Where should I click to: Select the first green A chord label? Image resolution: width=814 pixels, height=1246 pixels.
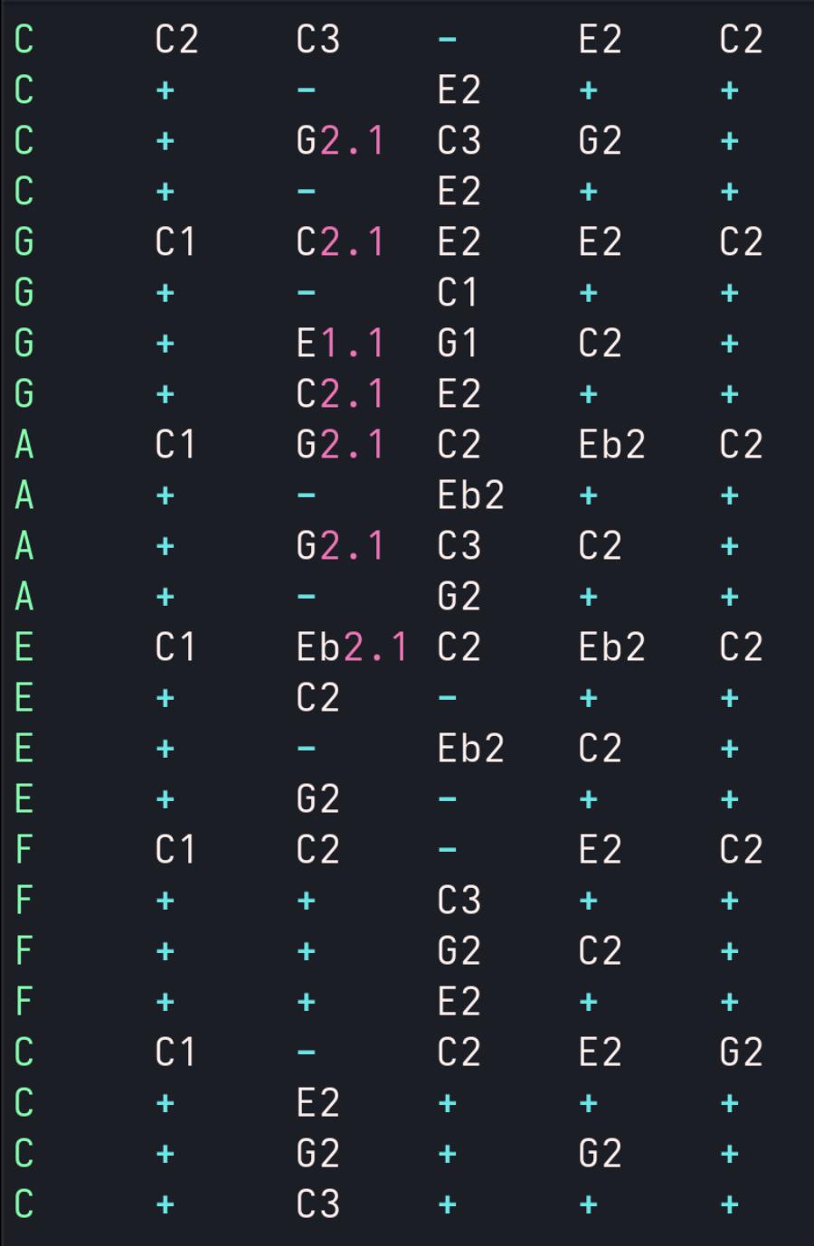24,445
